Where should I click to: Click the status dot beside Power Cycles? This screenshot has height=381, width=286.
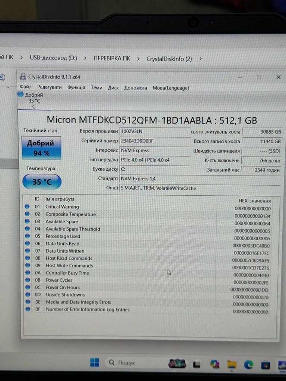pos(28,280)
